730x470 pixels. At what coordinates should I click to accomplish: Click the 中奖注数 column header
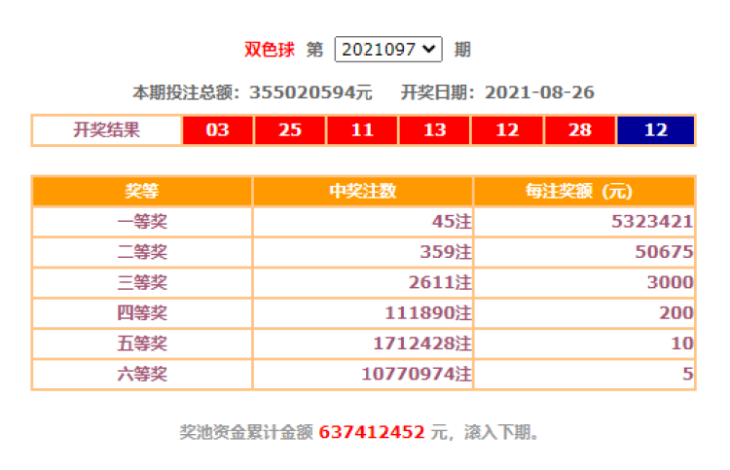point(363,192)
